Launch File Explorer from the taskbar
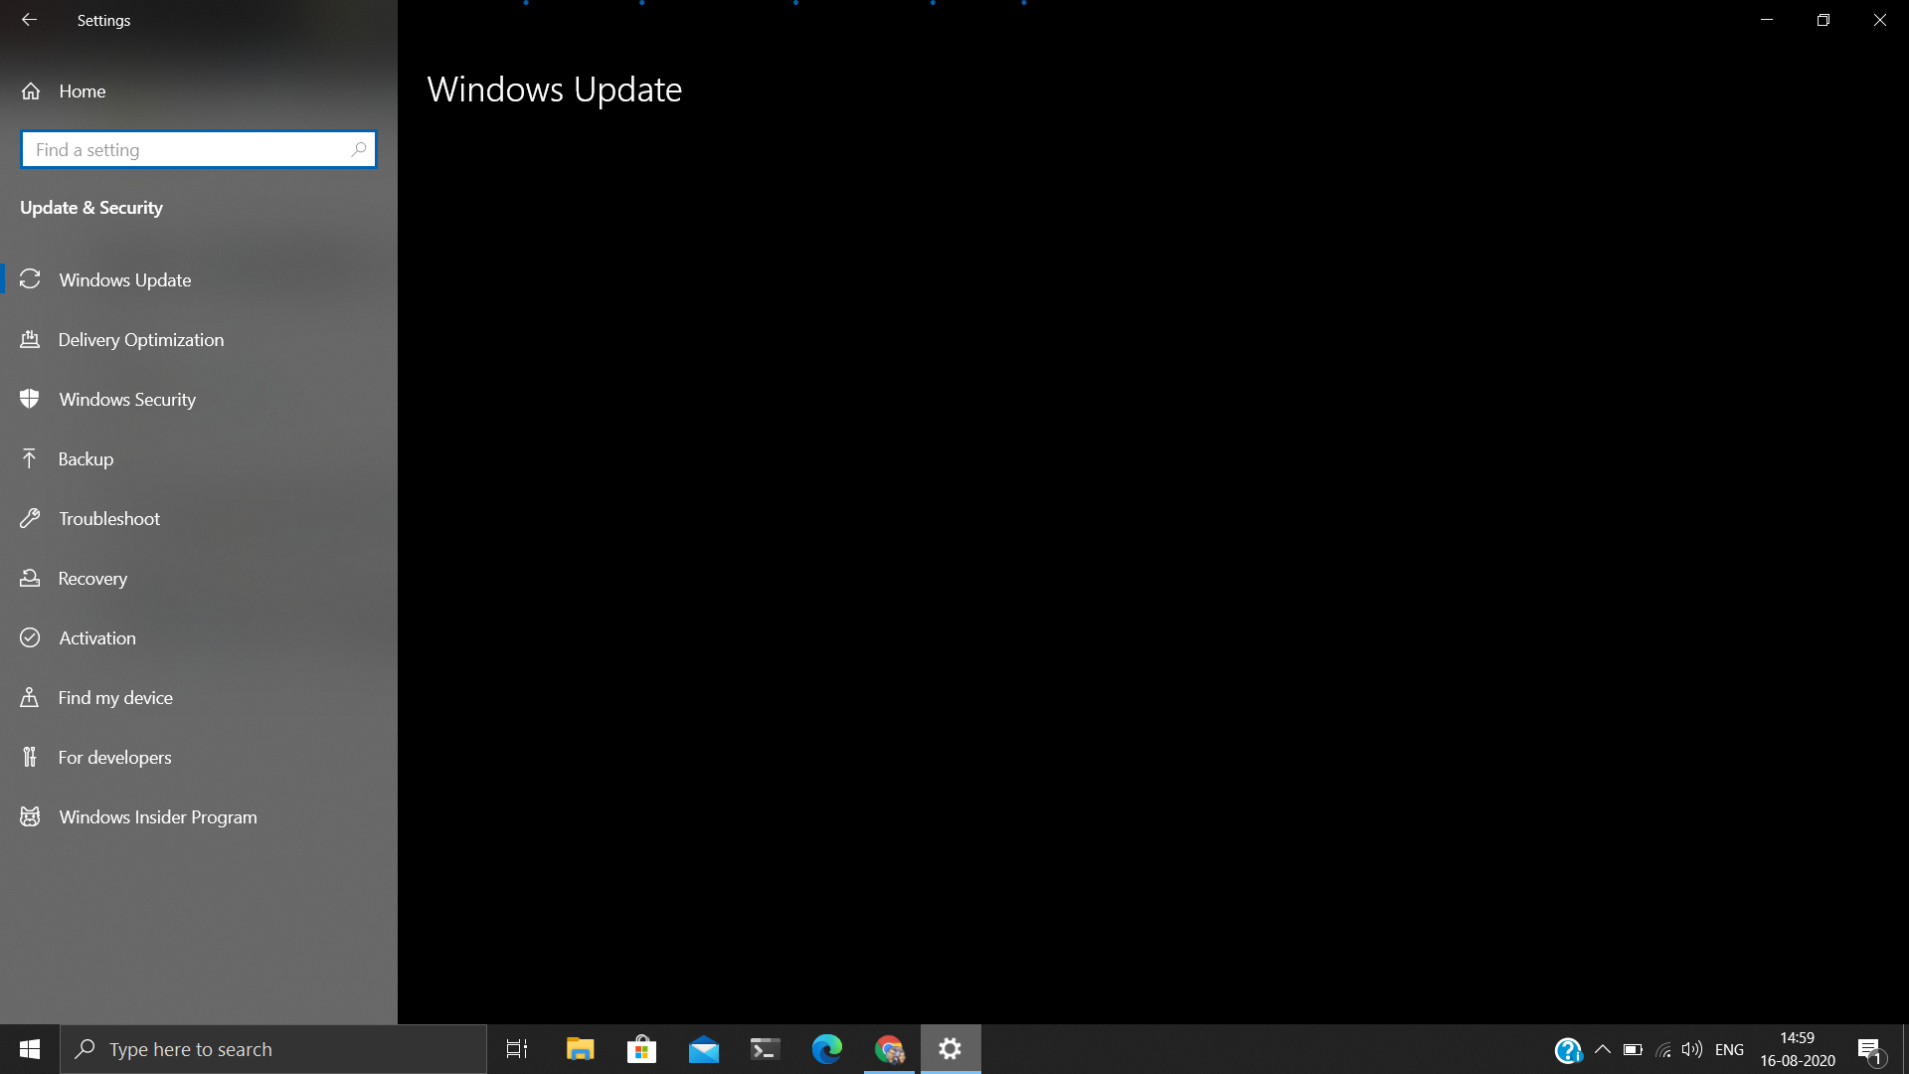This screenshot has height=1074, width=1909. coord(580,1049)
